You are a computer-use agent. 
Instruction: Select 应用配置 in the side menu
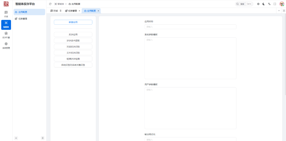click(29, 12)
